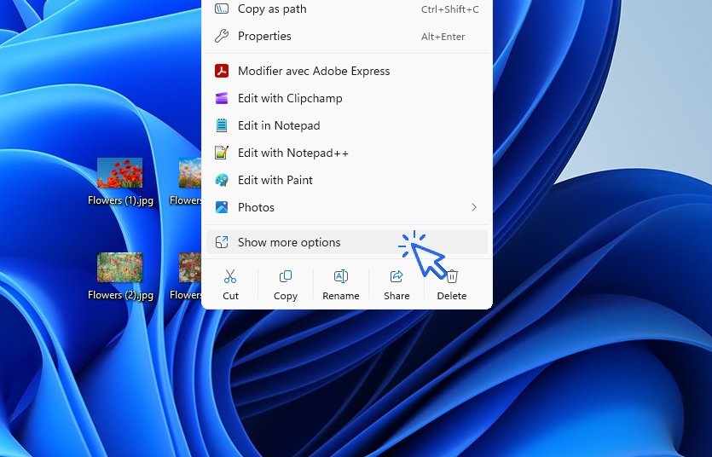
Task: Select the partly hidden Flowers file beside Flowers (2).jpg
Action: pos(189,269)
